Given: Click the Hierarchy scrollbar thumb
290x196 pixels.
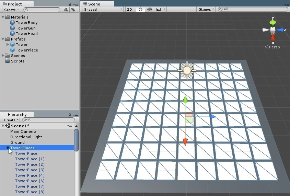Looking at the screenshot, I should (x=76, y=140).
